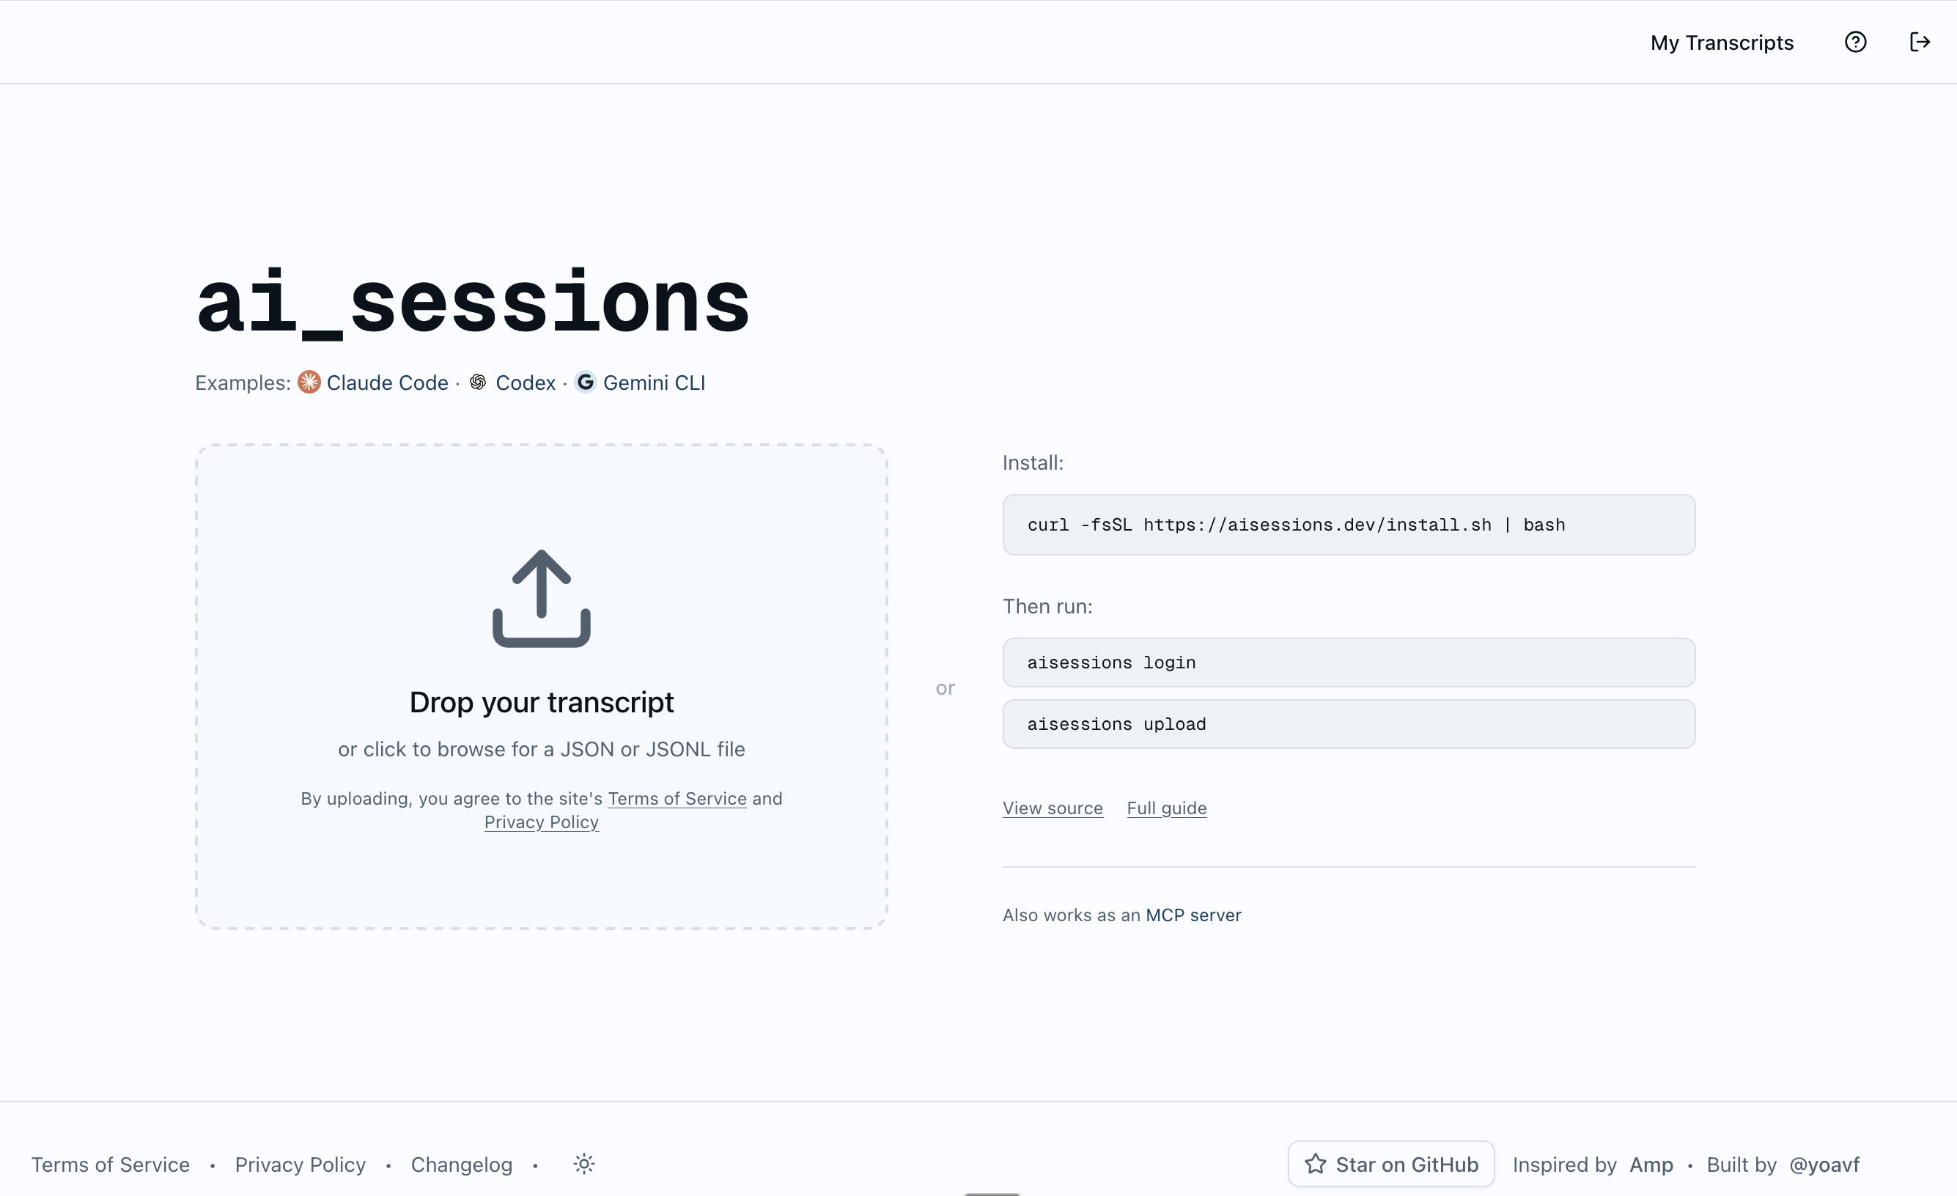Image resolution: width=1957 pixels, height=1196 pixels.
Task: Sign out using the logout icon
Action: pos(1920,42)
